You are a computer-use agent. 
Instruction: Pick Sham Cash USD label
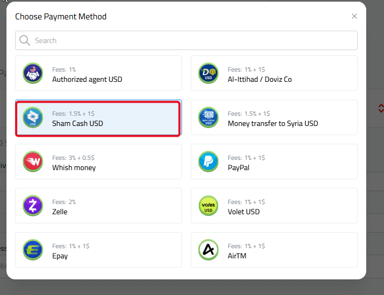pyautogui.click(x=78, y=123)
